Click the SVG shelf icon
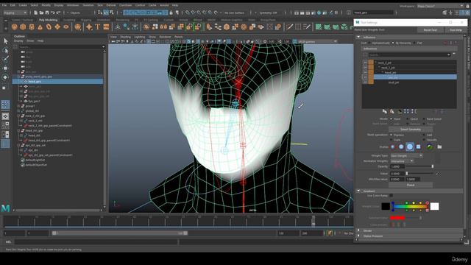Viewport: 471px width, 265px height. tap(106, 27)
